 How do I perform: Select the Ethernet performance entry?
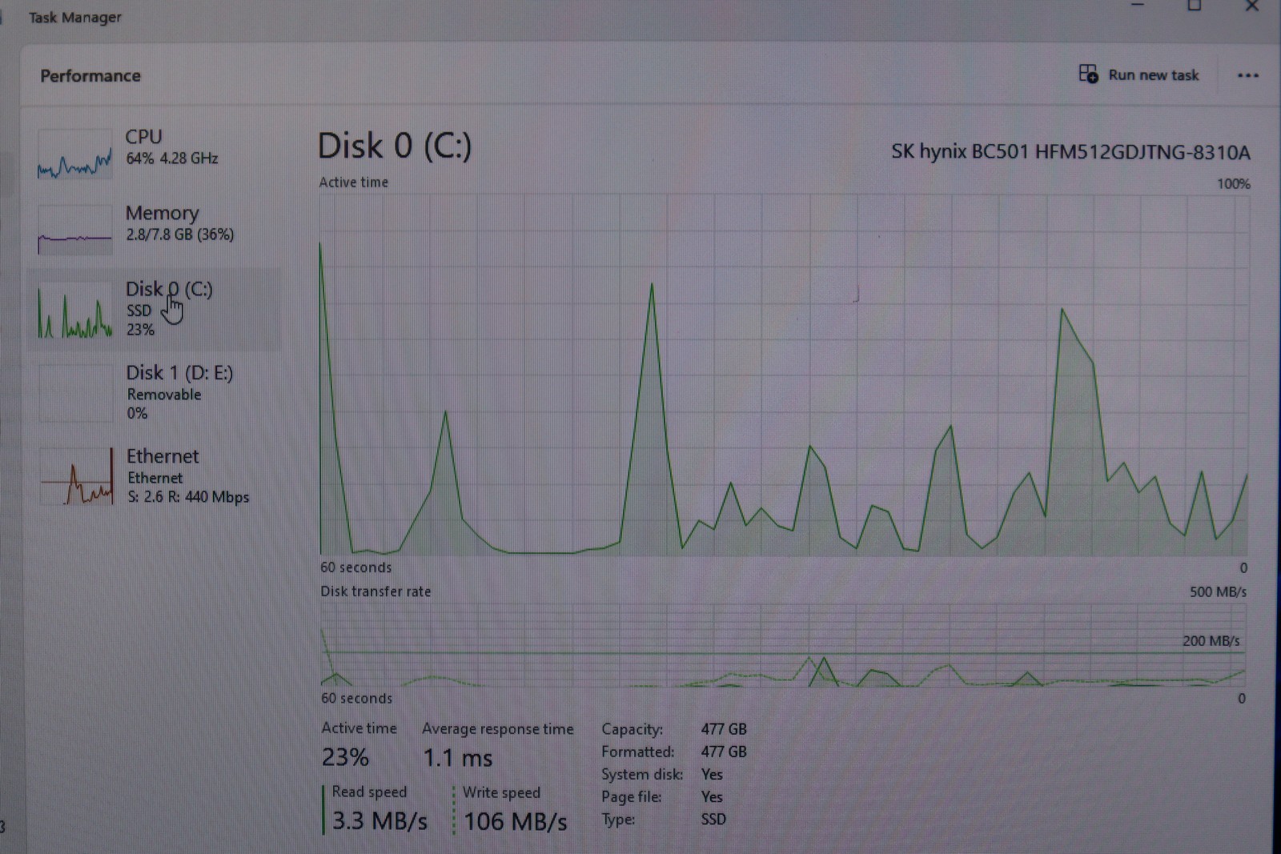154,476
